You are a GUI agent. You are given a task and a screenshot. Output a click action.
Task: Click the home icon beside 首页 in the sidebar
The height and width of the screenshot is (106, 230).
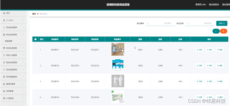(4, 13)
